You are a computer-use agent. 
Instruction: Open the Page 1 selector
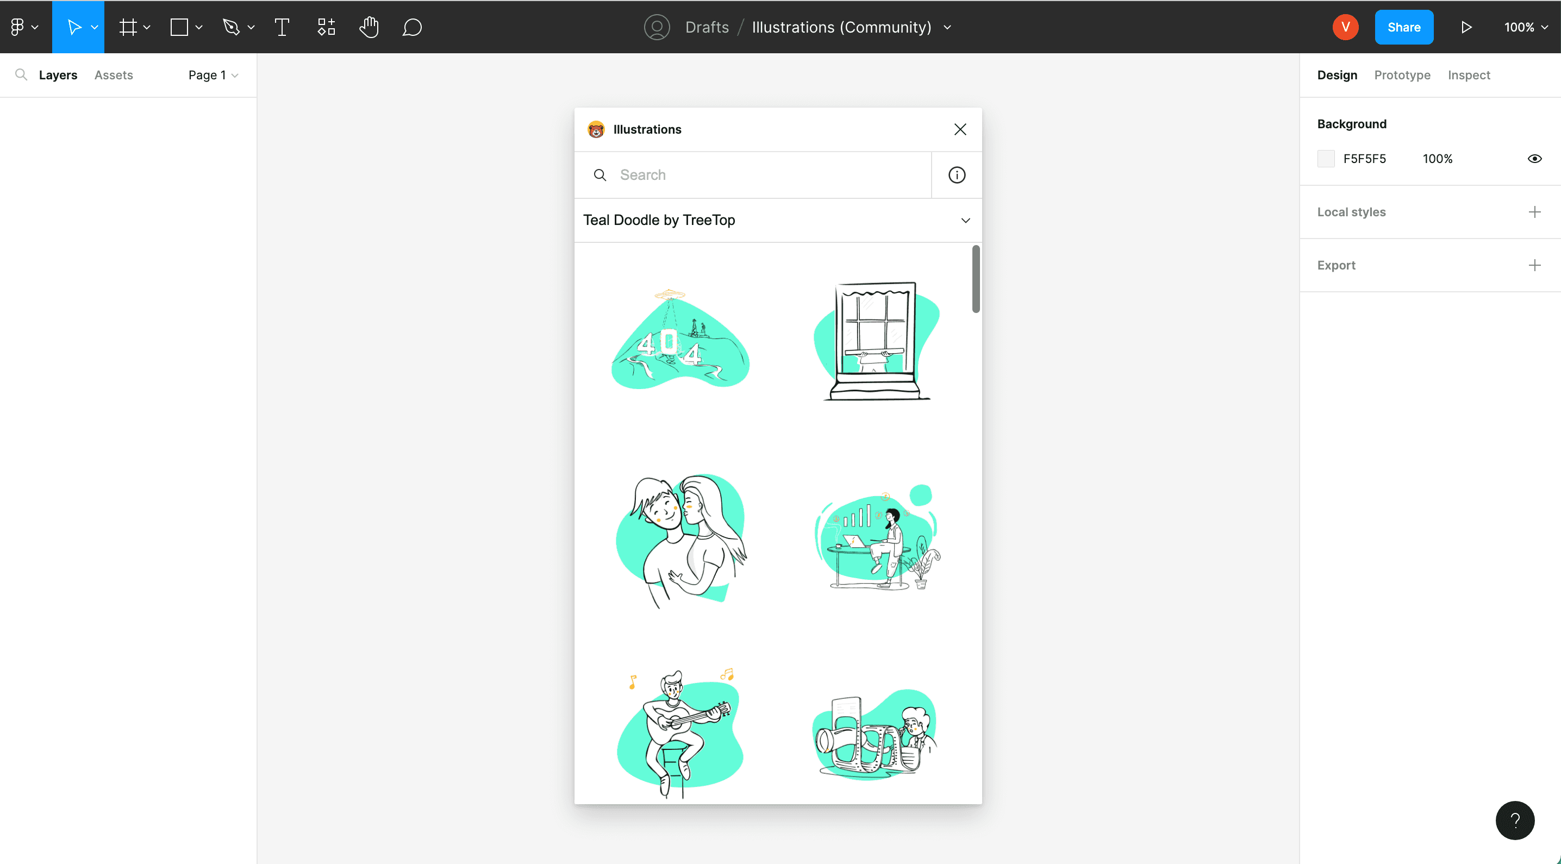(x=212, y=74)
